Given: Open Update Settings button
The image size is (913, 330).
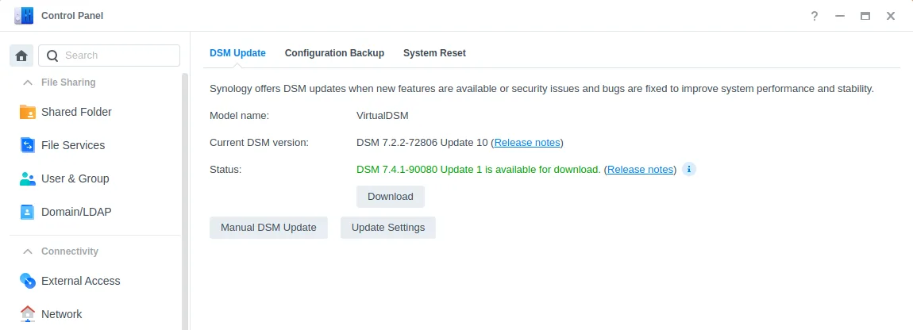Looking at the screenshot, I should pyautogui.click(x=387, y=228).
